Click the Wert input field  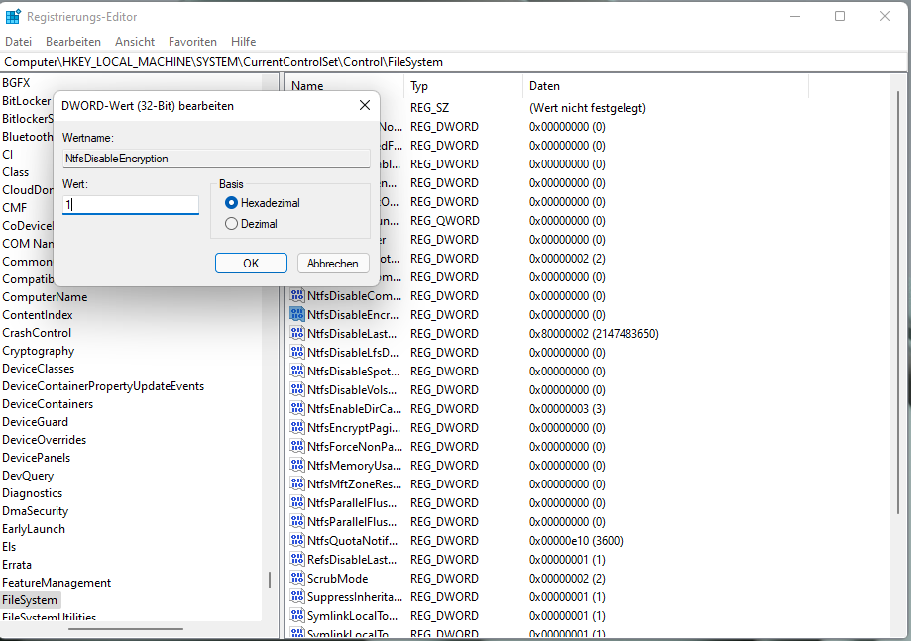click(131, 204)
